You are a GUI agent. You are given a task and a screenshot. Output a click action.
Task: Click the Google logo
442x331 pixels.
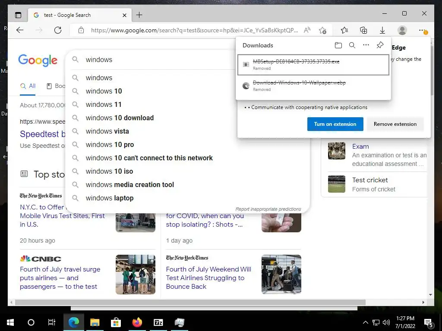click(x=38, y=60)
